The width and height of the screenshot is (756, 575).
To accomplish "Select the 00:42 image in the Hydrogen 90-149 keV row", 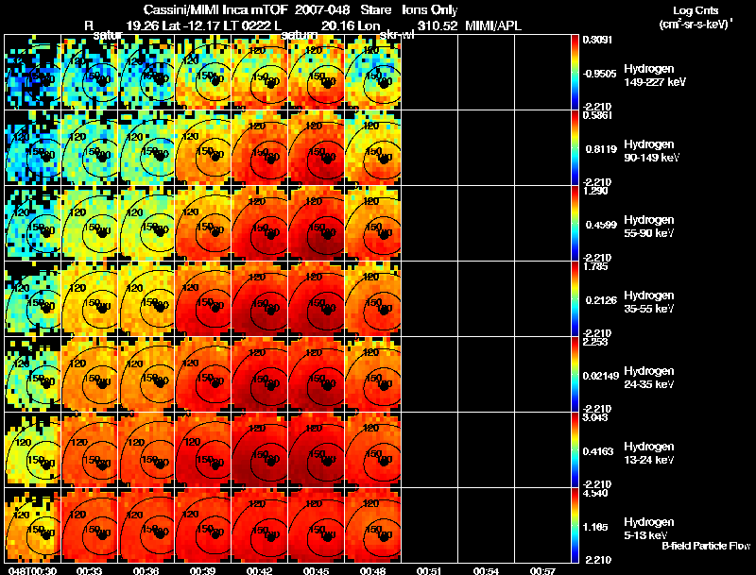I will [259, 148].
